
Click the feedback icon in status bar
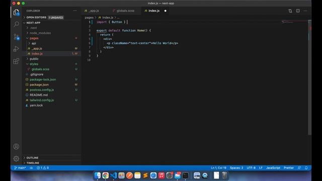pos(299,168)
